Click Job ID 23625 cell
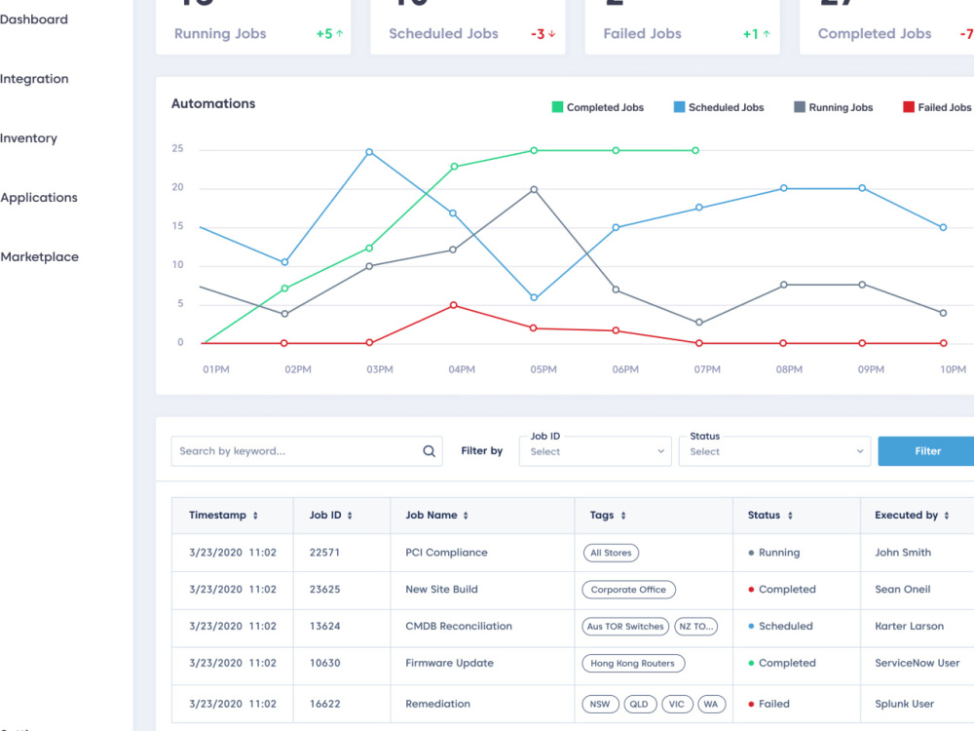 pos(325,590)
